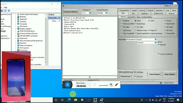Click the recorder volume slider
Image resolution: width=183 pixels, height=103 pixels.
pos(103,86)
